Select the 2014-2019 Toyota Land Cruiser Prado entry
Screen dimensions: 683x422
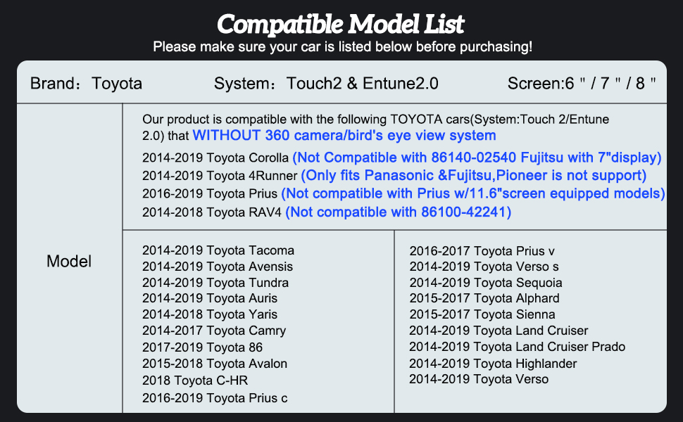tap(518, 347)
